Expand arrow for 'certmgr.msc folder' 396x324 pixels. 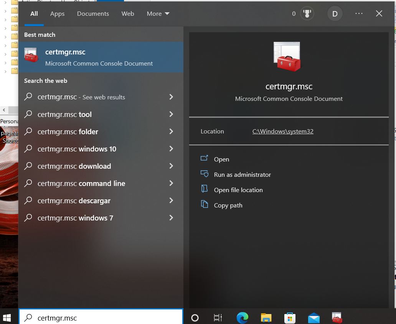coord(171,131)
